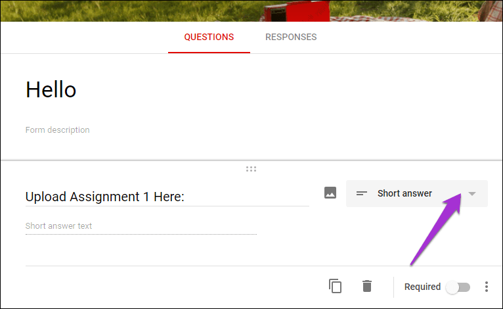Open more options three-dot menu
The image size is (503, 309).
(x=487, y=287)
